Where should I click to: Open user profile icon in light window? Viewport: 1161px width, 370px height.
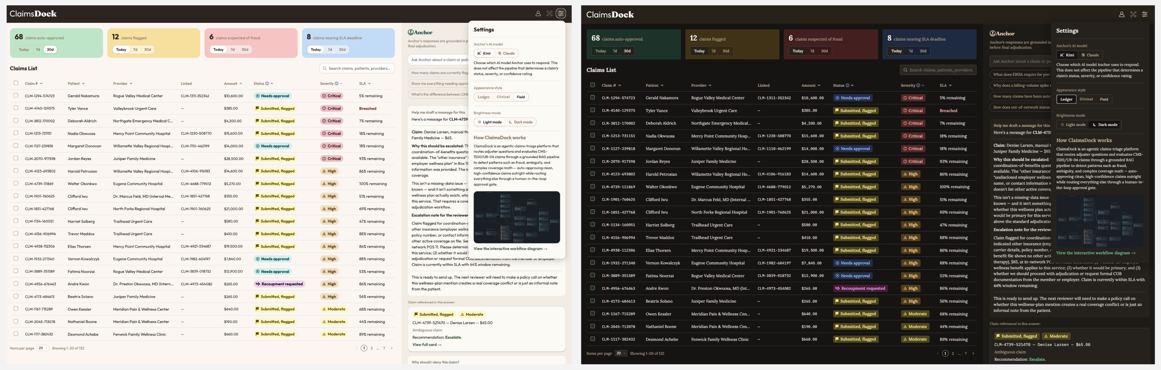537,14
